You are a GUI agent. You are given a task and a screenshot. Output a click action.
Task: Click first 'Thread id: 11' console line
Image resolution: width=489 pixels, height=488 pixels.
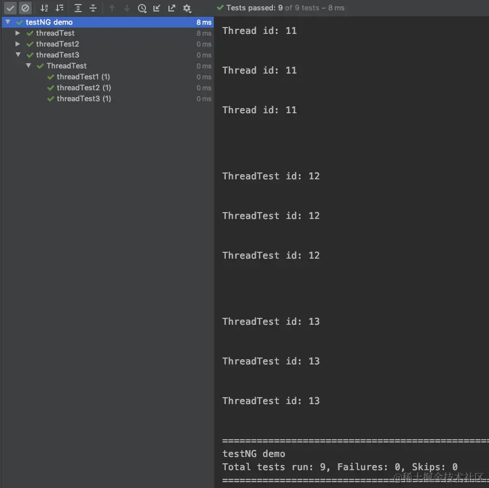(260, 30)
